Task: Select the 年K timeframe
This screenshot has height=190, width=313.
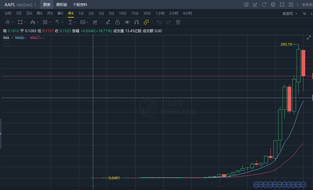Action: [x=71, y=13]
